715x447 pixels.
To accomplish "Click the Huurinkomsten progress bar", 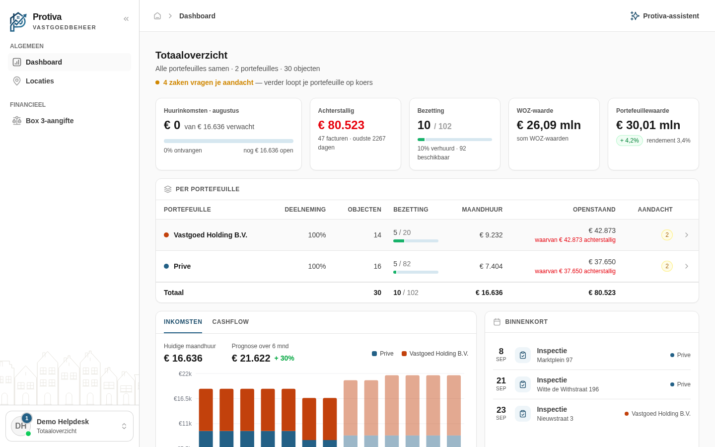I will (228, 141).
